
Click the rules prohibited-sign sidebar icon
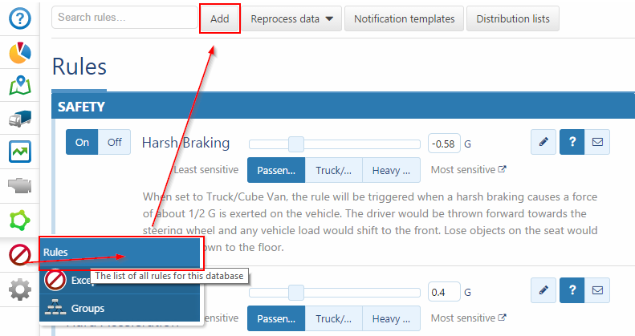19,255
